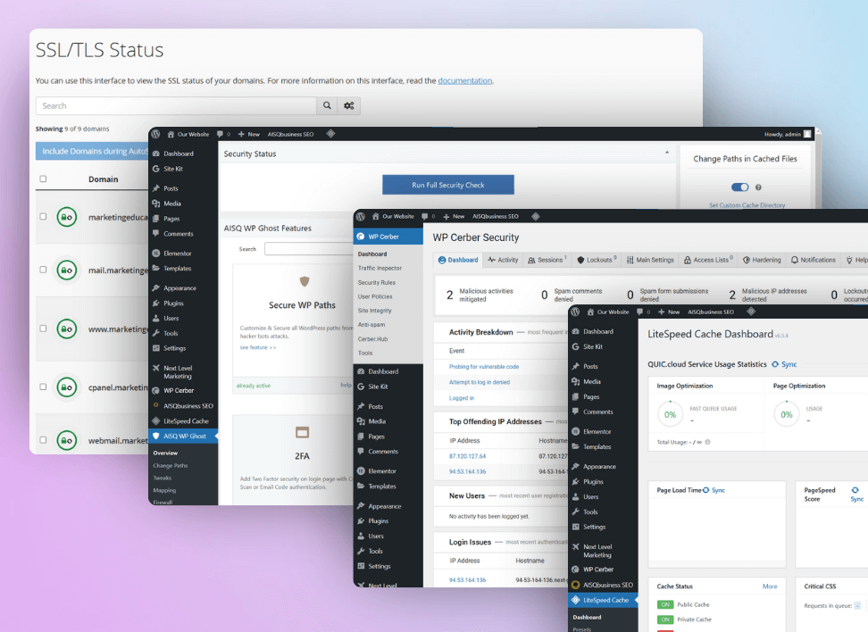Image resolution: width=868 pixels, height=632 pixels.
Task: Open the Hardening tab in WP Cerber Security
Action: (x=761, y=260)
